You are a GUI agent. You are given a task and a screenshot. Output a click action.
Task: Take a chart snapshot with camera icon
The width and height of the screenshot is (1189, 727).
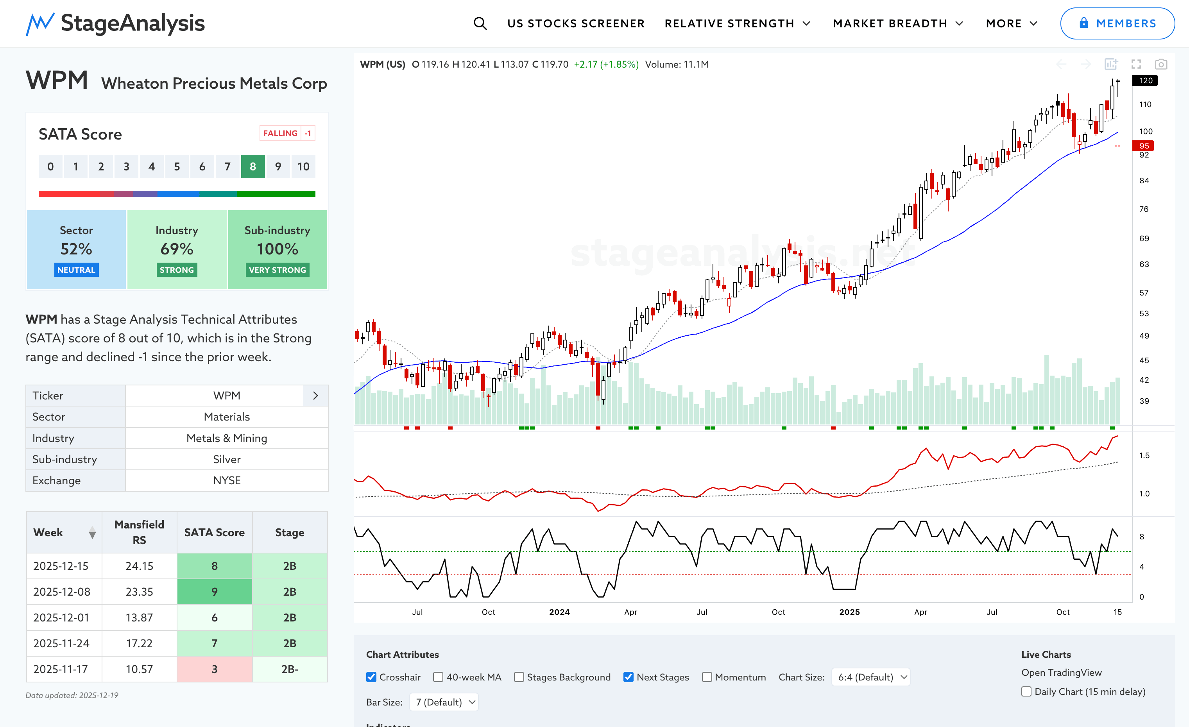click(1161, 64)
